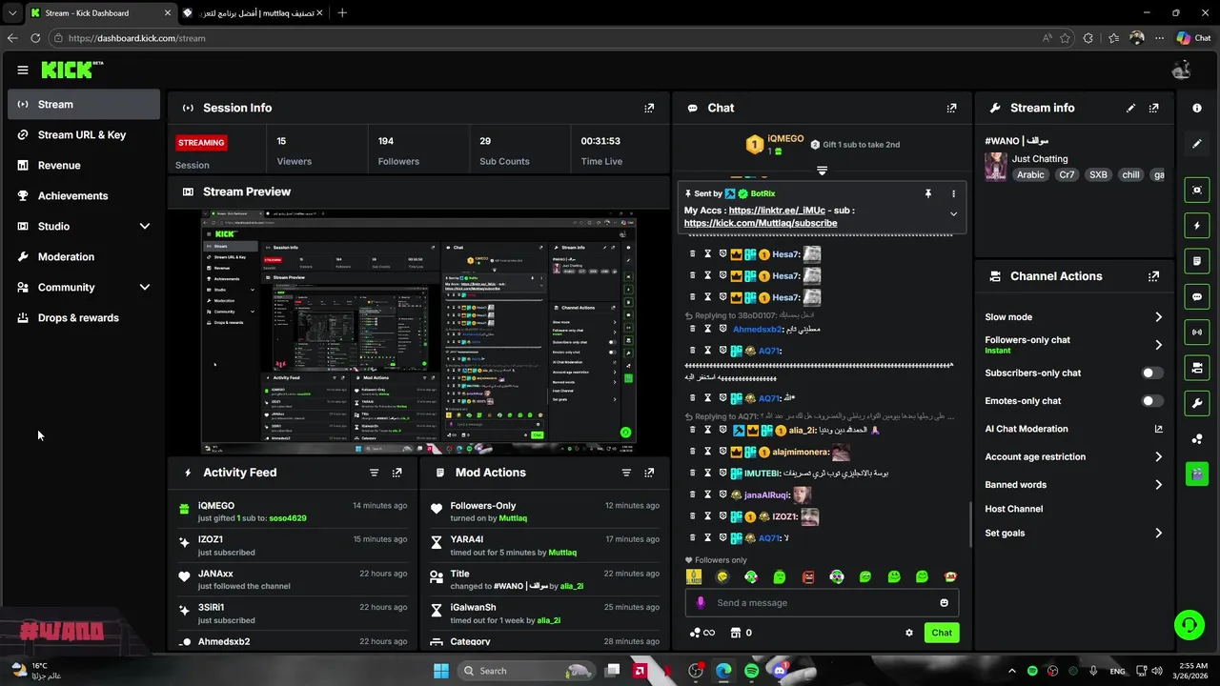Toggle the channel actions widget in the right sidebar

tap(1197, 368)
